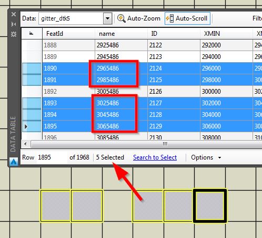Click row selector of FeatId 1890
The height and width of the screenshot is (238, 262).
pos(32,68)
